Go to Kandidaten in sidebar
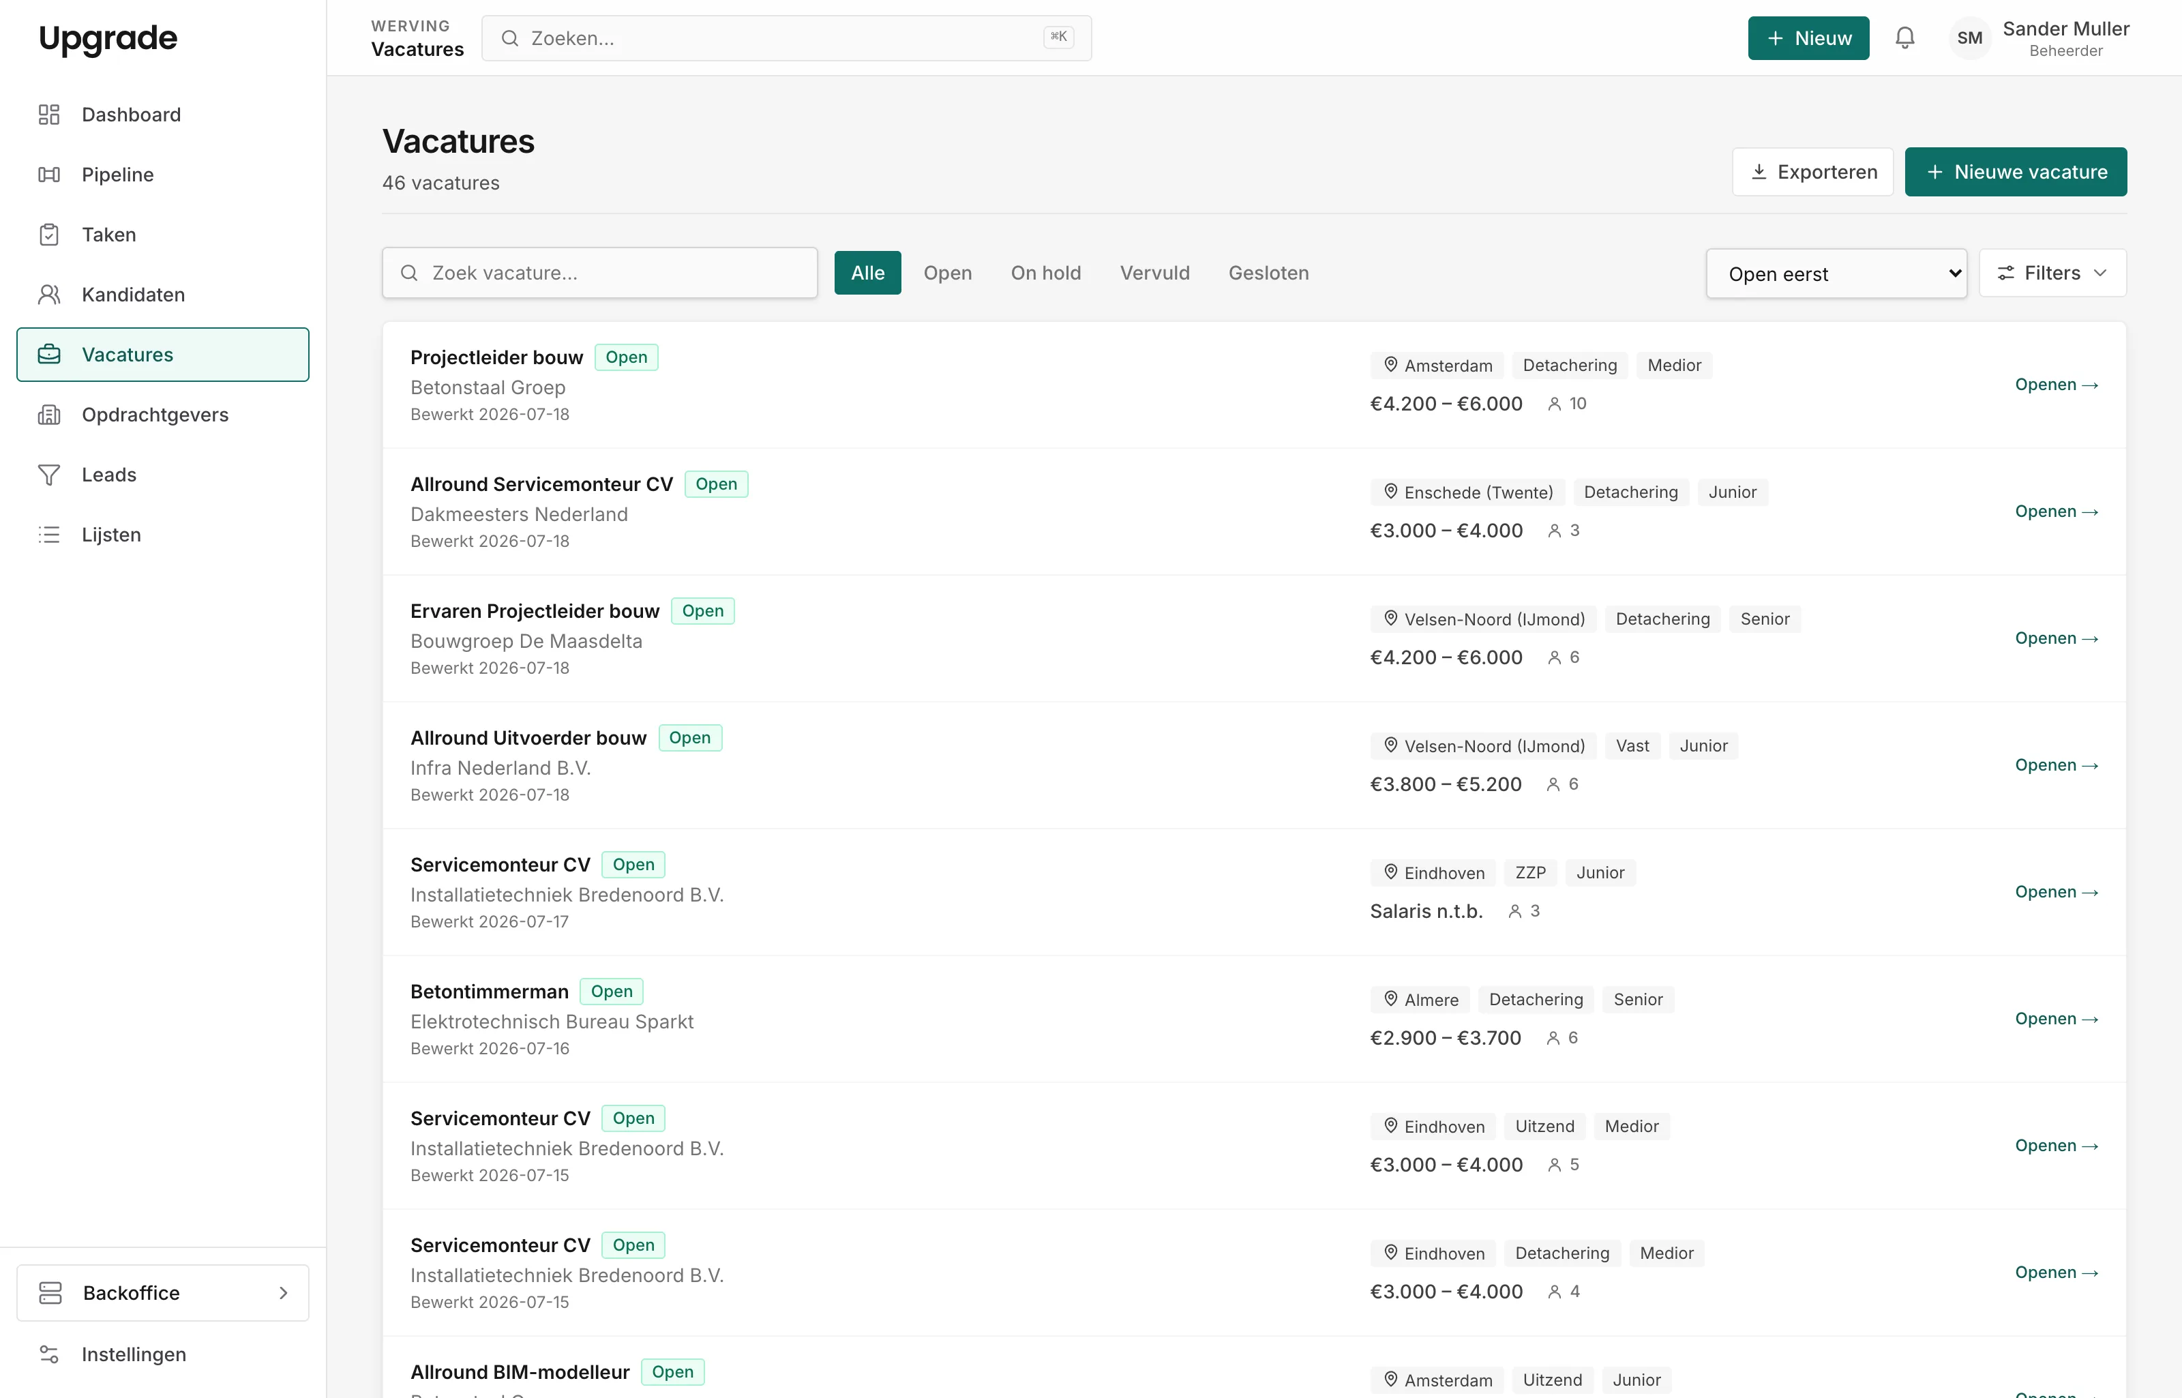The height and width of the screenshot is (1398, 2182). (162, 294)
